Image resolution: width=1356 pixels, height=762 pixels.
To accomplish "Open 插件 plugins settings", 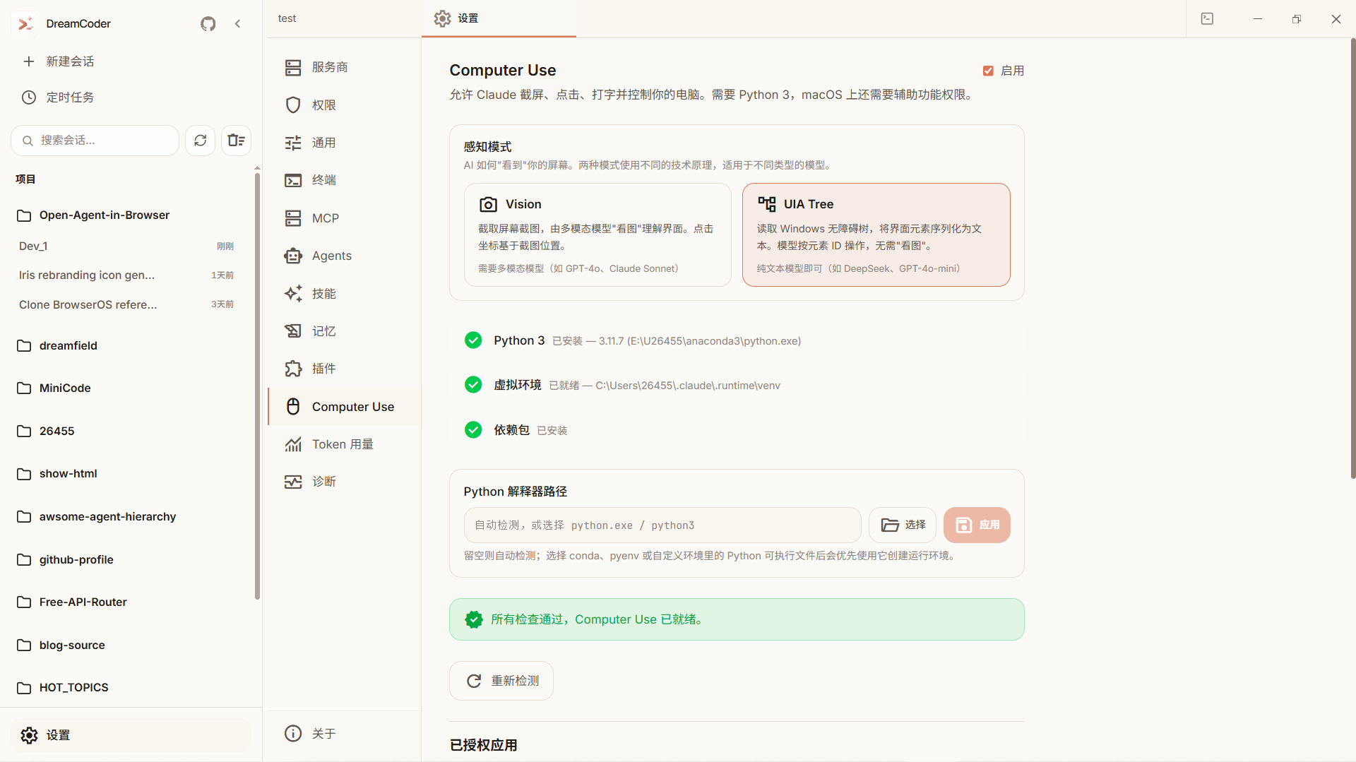I will tap(345, 369).
